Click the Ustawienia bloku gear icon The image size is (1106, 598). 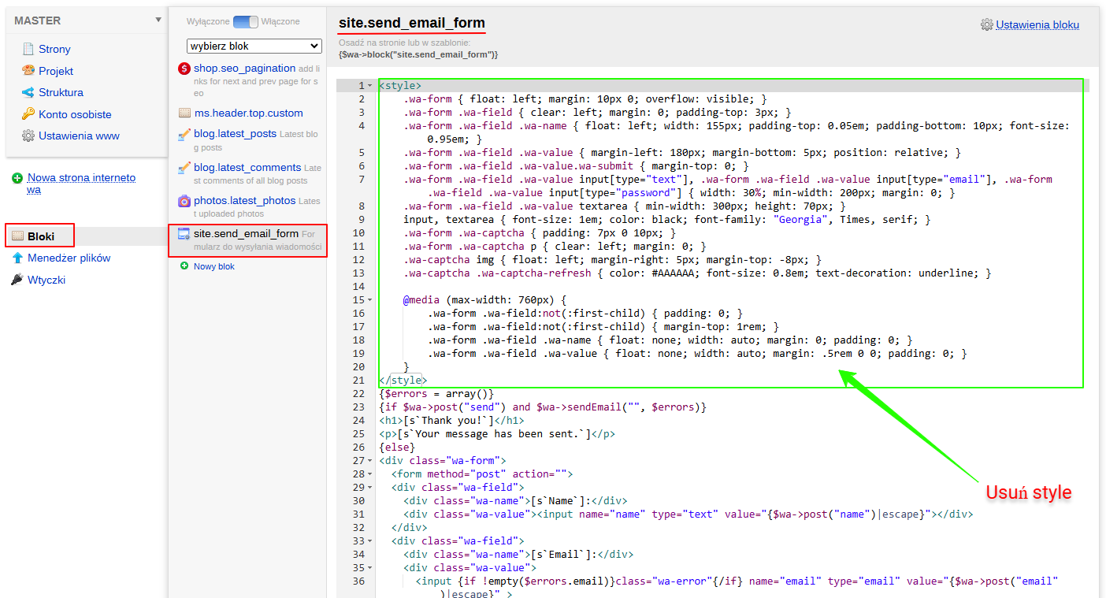point(986,24)
